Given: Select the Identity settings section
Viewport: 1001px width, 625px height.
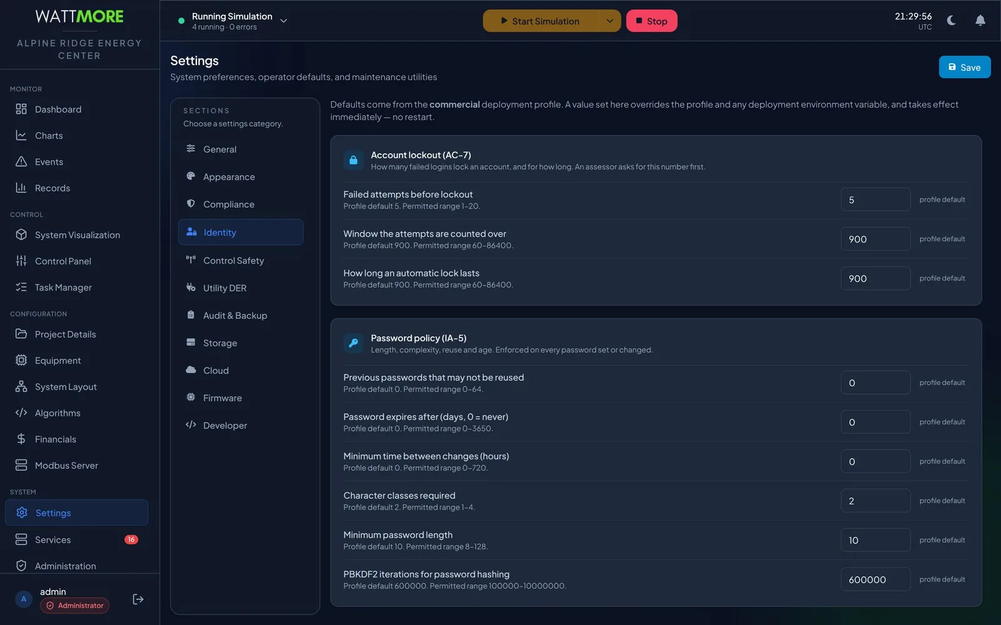Looking at the screenshot, I should pyautogui.click(x=241, y=232).
